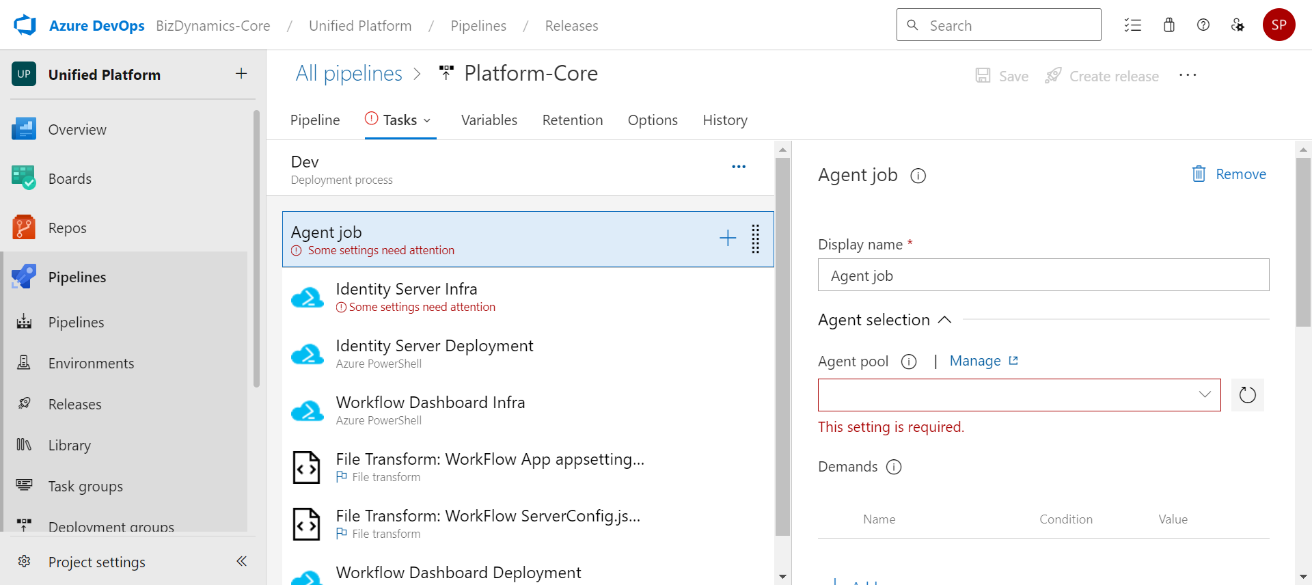The height and width of the screenshot is (585, 1312).
Task: Open Dev stage more options ellipsis
Action: pos(739,167)
